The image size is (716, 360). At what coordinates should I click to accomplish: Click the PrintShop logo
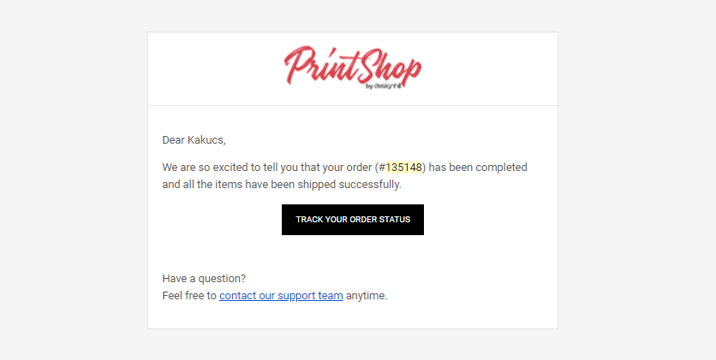pos(353,68)
